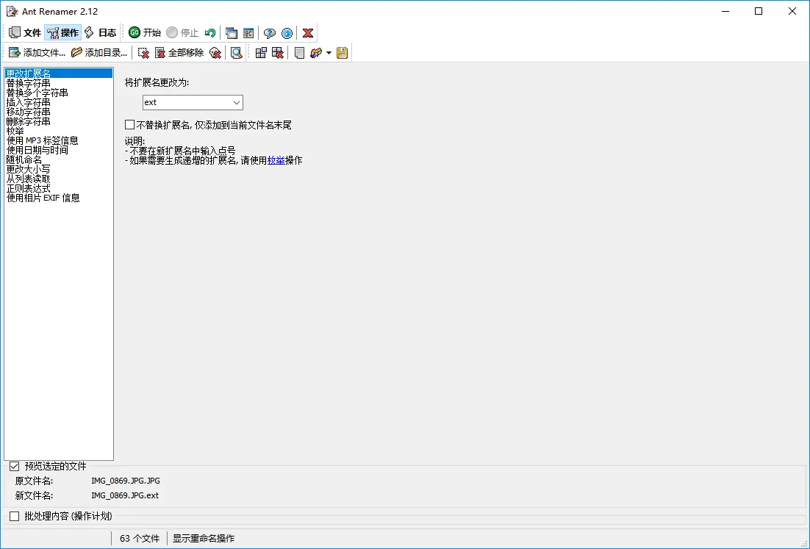Click the undo arrow in the toolbar
The height and width of the screenshot is (549, 810).
(209, 32)
